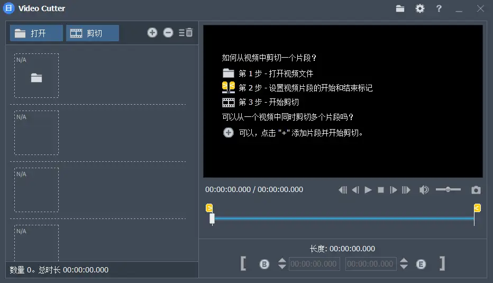This screenshot has height=283, width=493.
Task: Open the output folder icon in the title bar
Action: [x=400, y=8]
